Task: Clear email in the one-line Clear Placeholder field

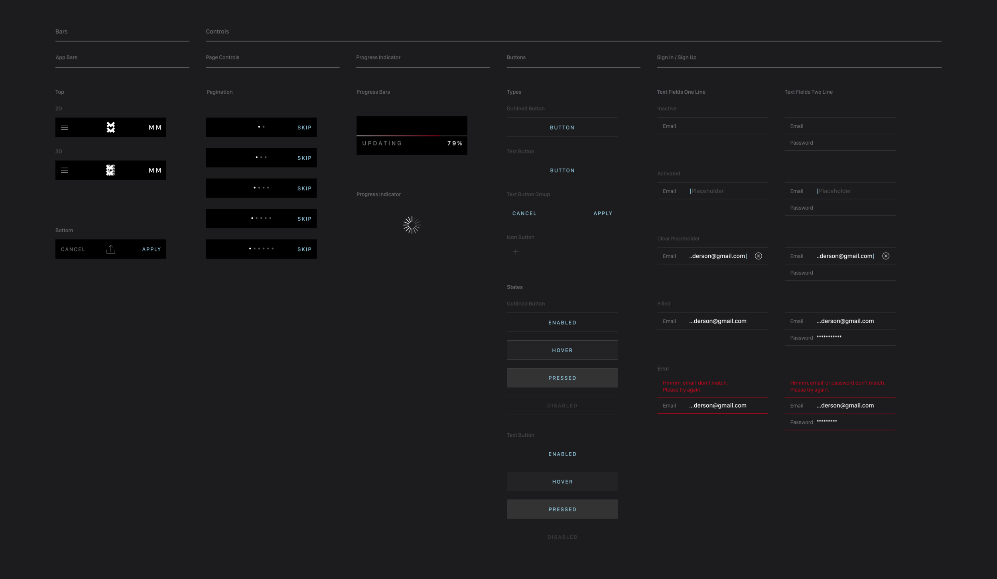Action: (758, 256)
